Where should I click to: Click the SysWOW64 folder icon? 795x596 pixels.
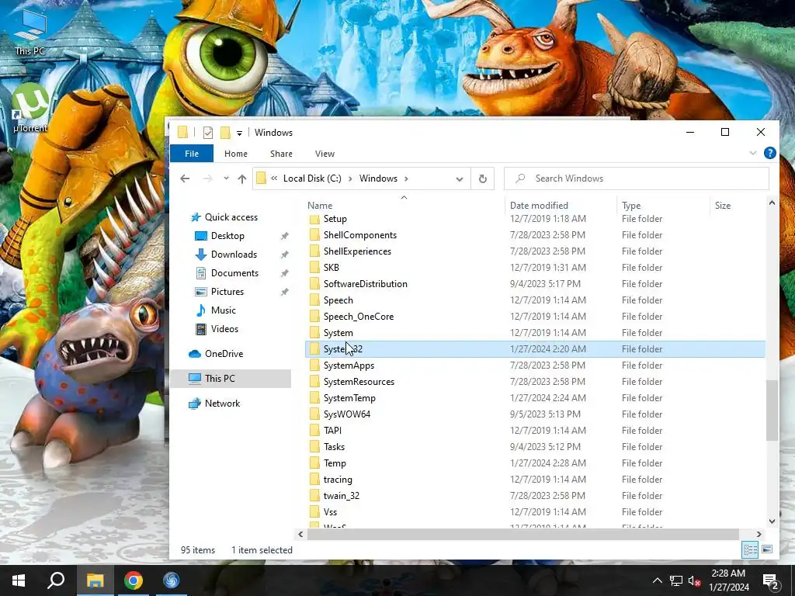[315, 414]
